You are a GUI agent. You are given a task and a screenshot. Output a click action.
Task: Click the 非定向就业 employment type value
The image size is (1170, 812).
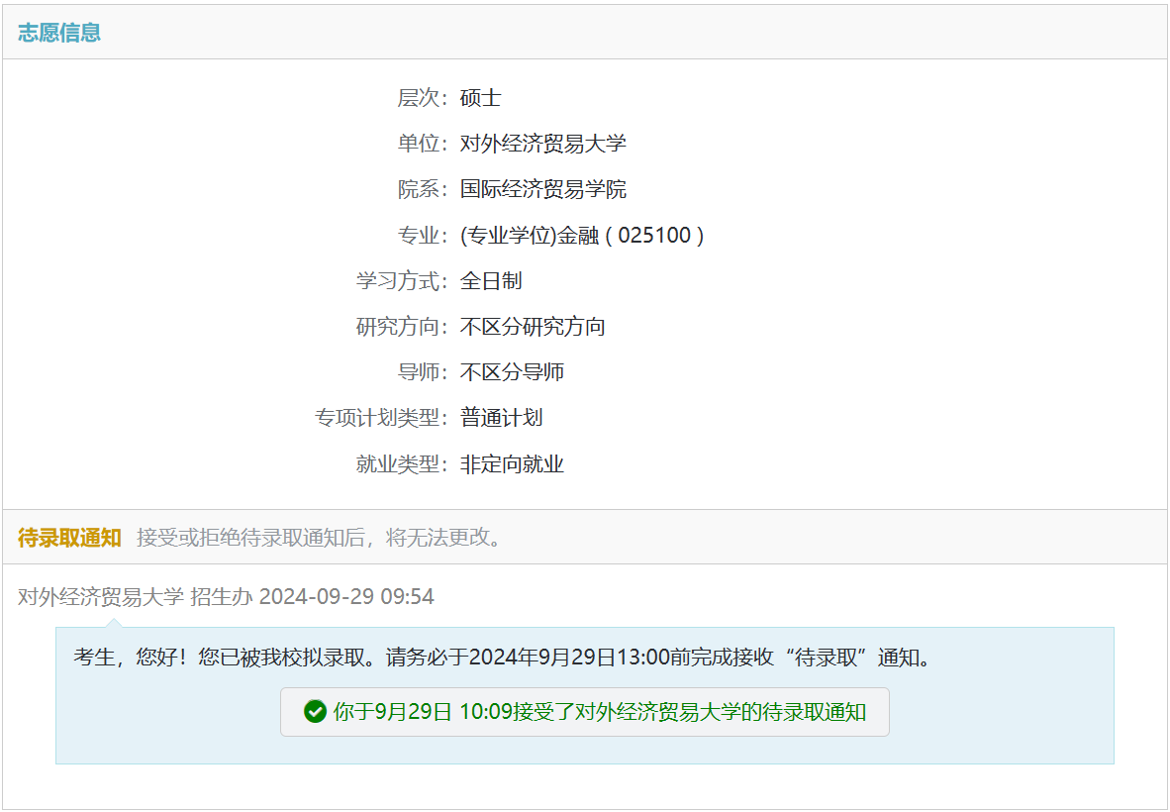coord(512,464)
